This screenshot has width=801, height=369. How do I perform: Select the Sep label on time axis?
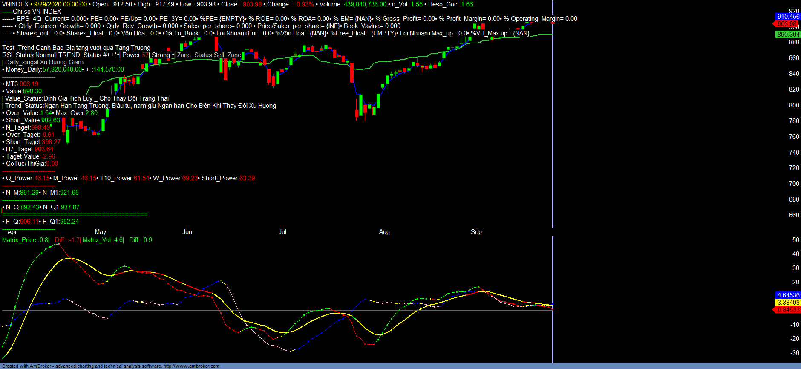pyautogui.click(x=476, y=232)
